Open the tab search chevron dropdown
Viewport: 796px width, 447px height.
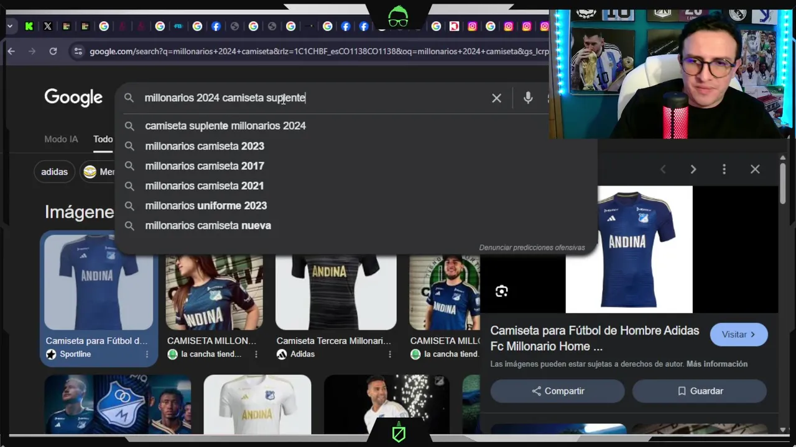(10, 26)
